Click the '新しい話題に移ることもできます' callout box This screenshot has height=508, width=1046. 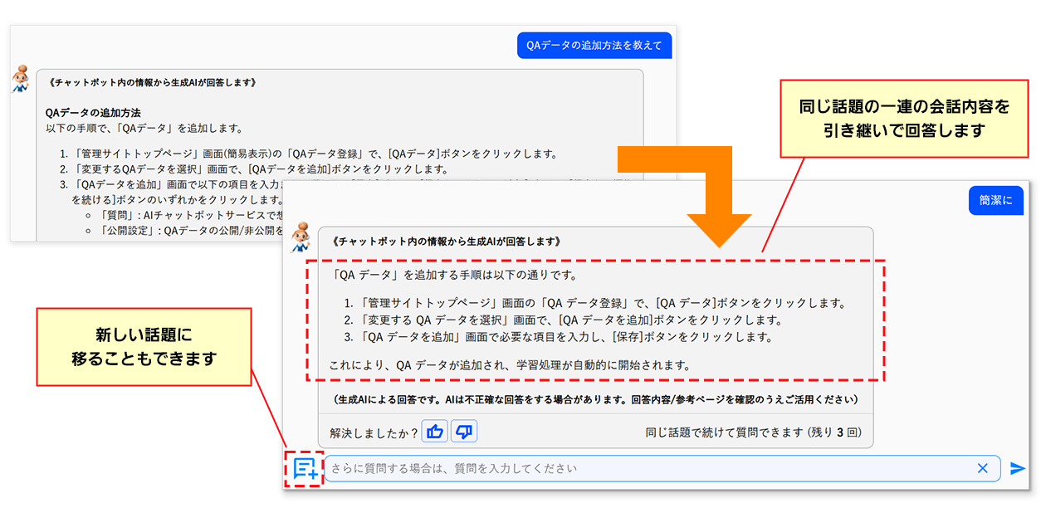pos(144,347)
